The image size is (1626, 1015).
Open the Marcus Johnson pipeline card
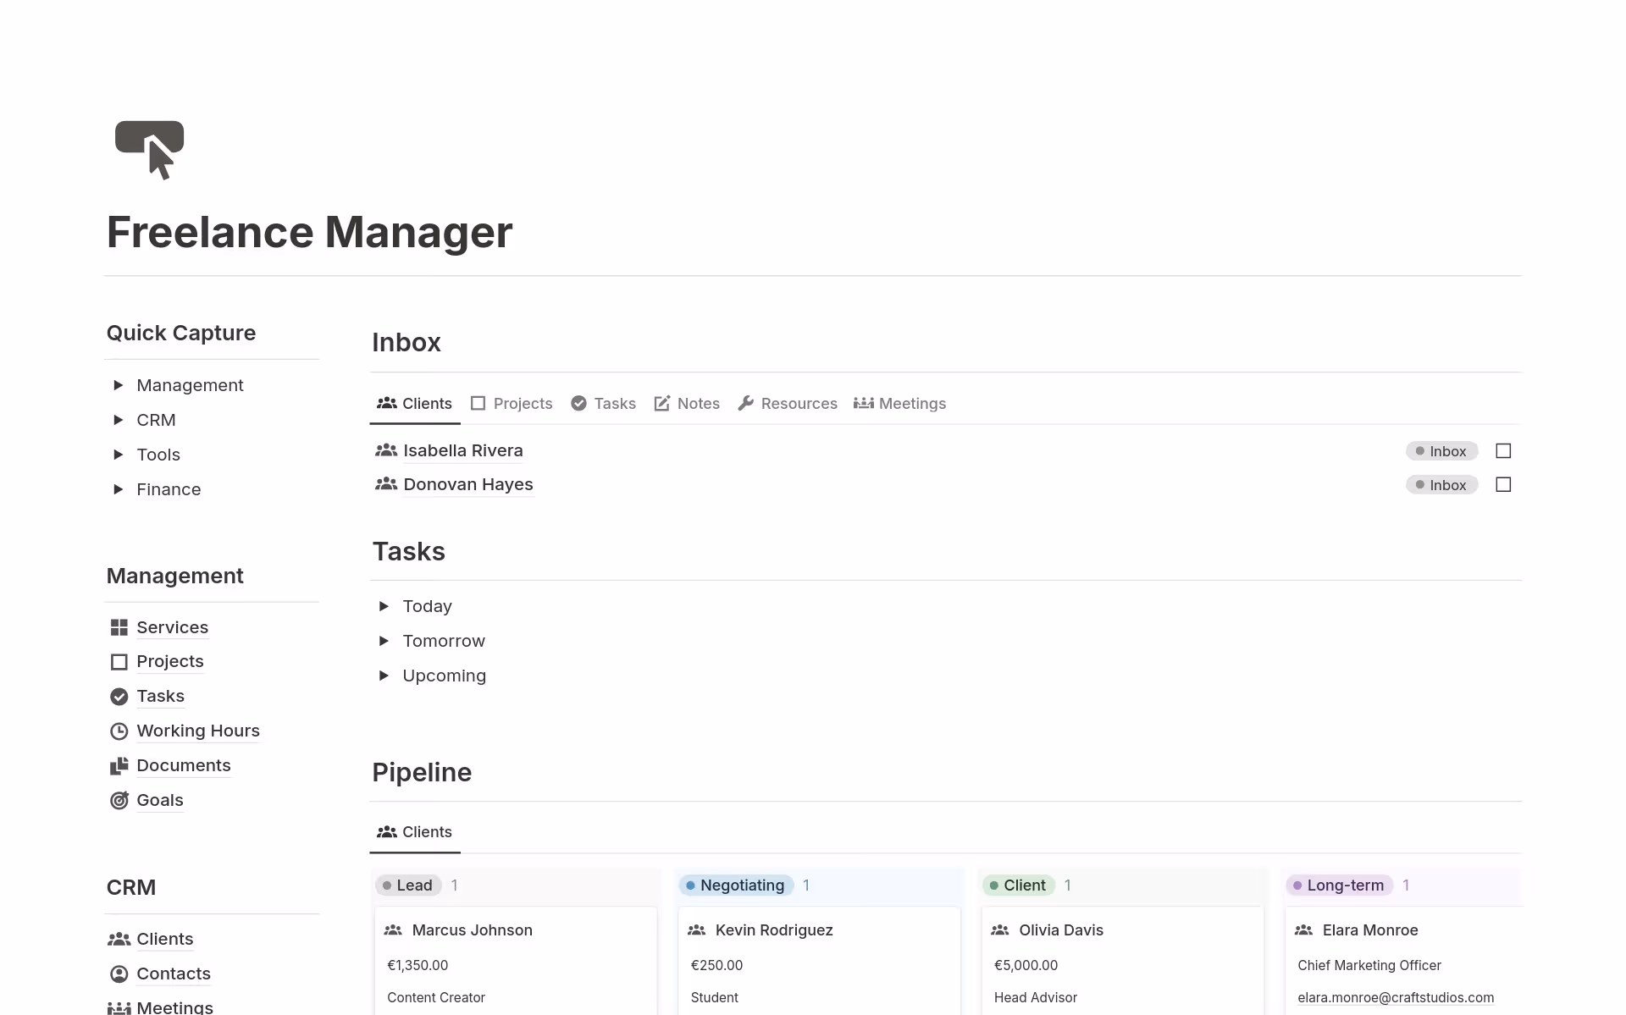click(x=472, y=929)
